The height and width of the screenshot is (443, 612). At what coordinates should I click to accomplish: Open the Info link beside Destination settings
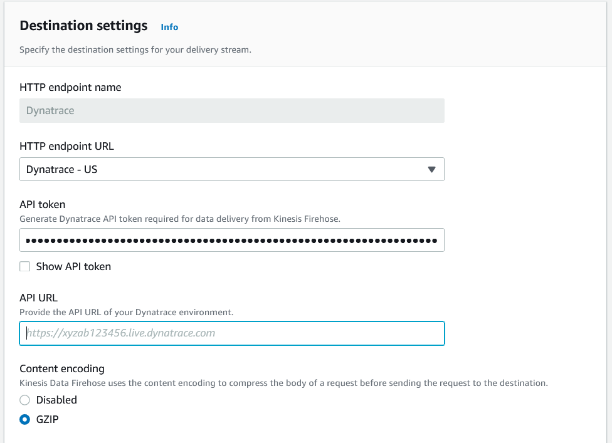[x=169, y=27]
